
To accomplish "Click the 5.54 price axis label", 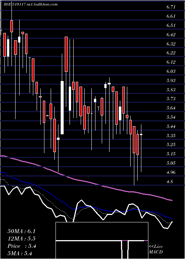I will pos(171,117).
